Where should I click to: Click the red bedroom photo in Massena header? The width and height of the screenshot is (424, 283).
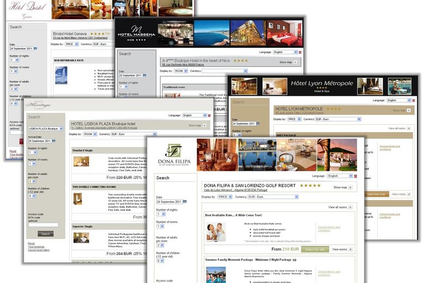pyautogui.click(x=284, y=33)
